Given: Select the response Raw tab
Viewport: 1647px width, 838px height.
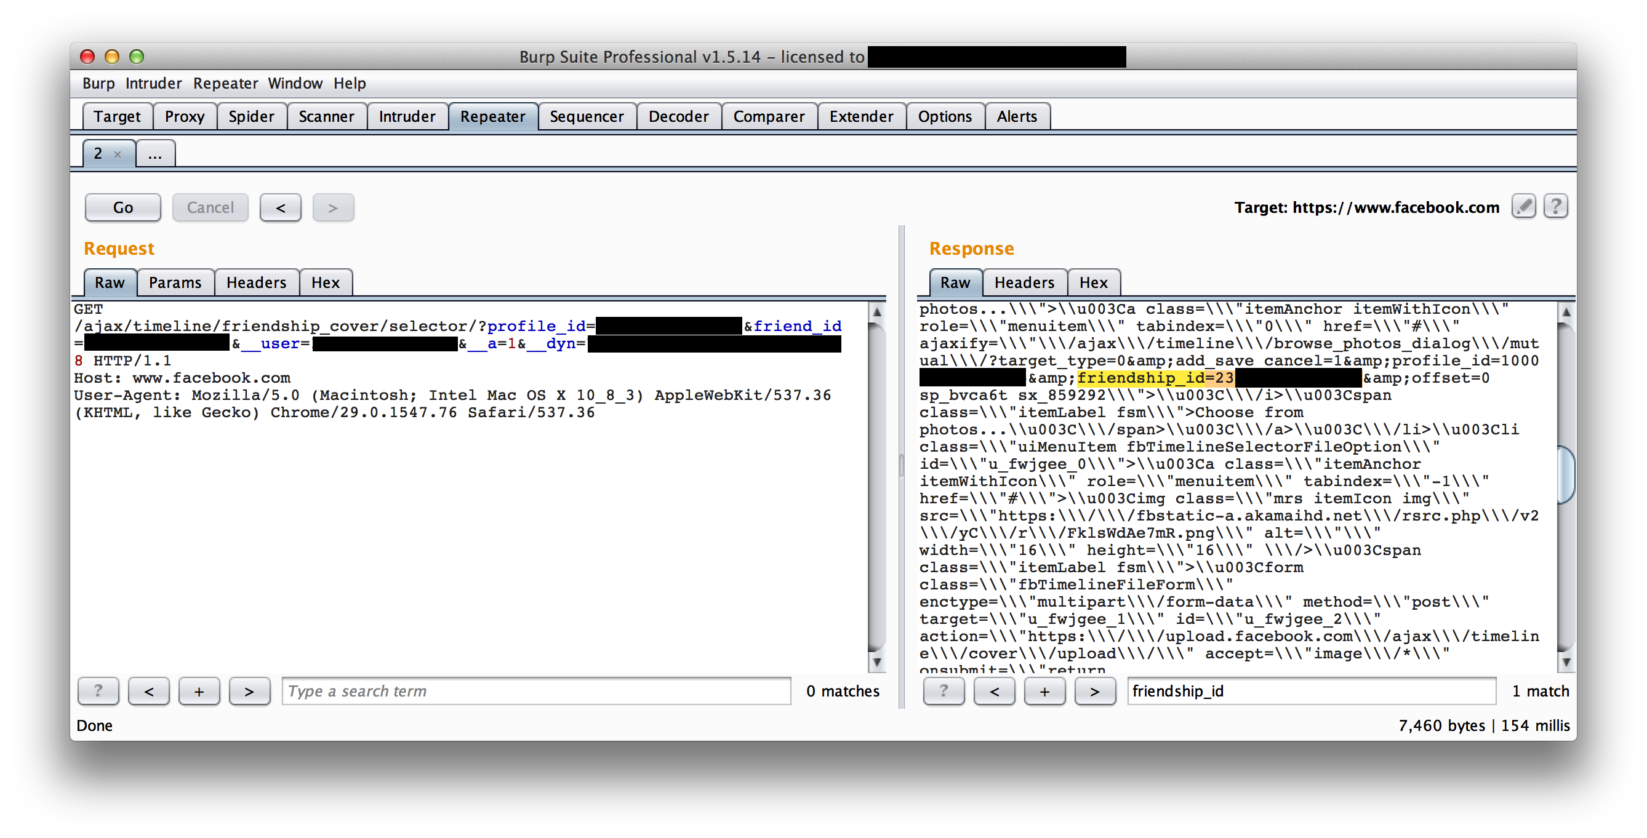Looking at the screenshot, I should pyautogui.click(x=955, y=282).
